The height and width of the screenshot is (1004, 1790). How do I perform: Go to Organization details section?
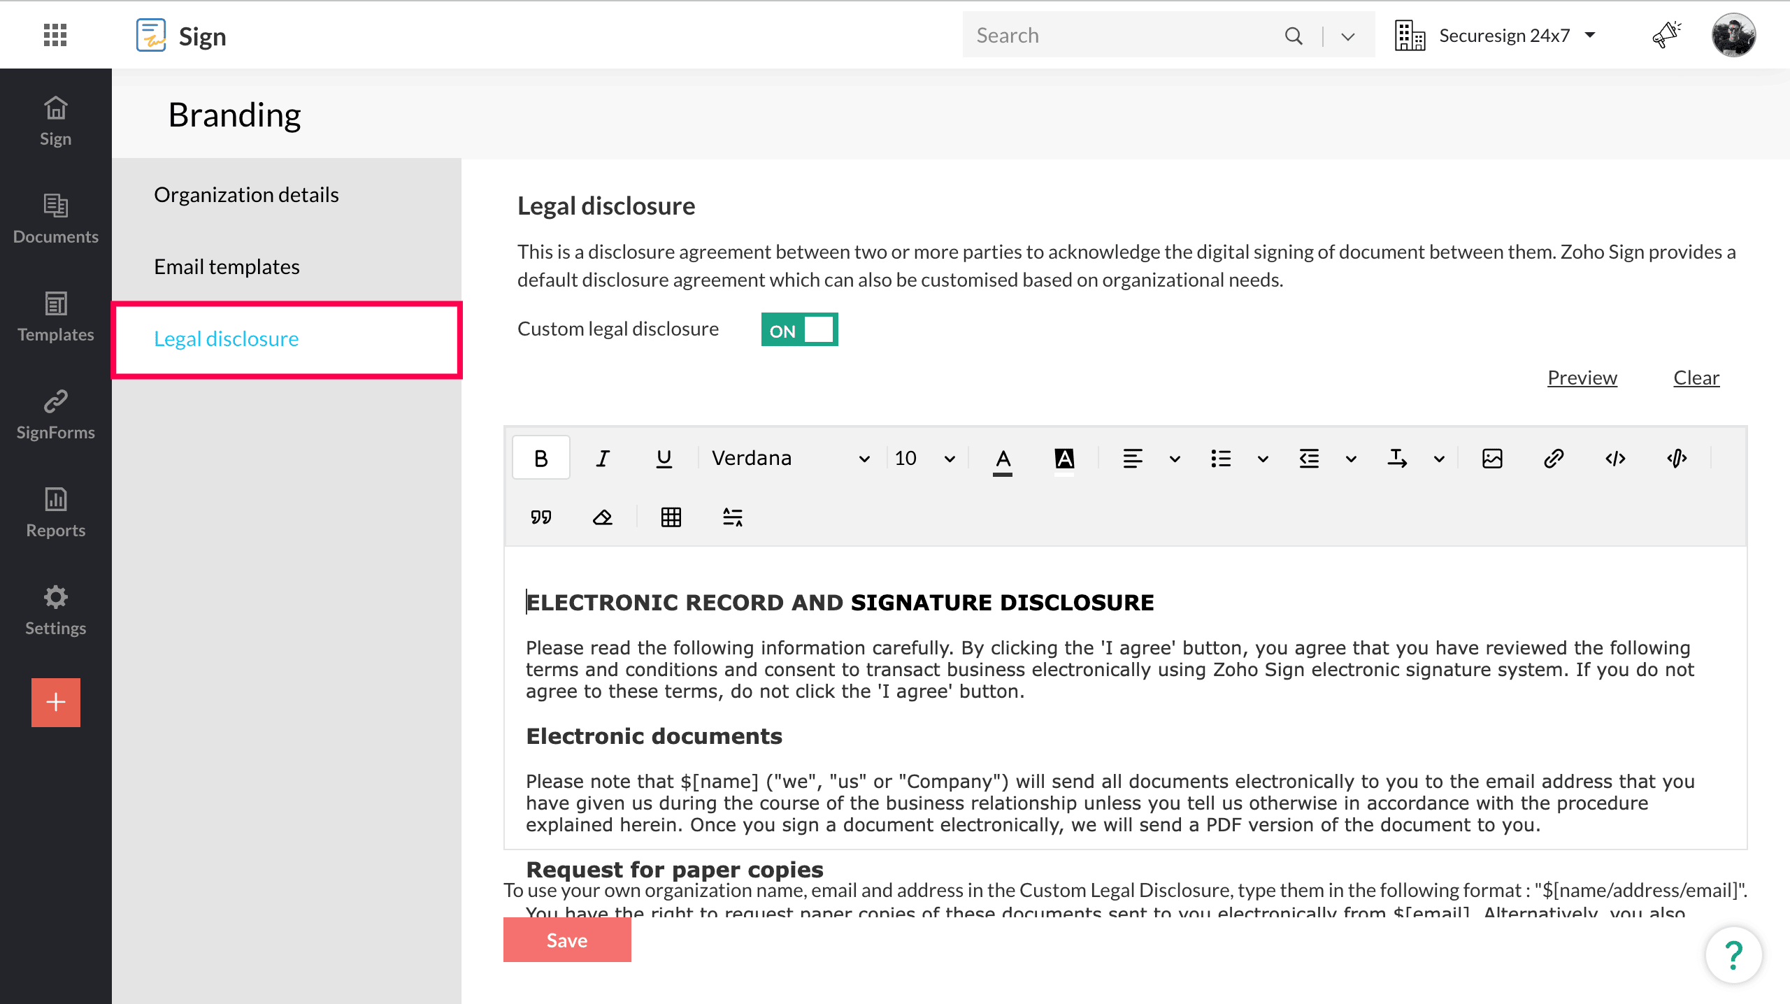point(246,194)
